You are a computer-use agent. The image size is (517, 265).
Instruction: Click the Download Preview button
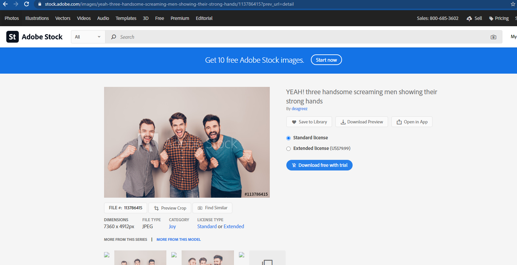click(x=362, y=122)
